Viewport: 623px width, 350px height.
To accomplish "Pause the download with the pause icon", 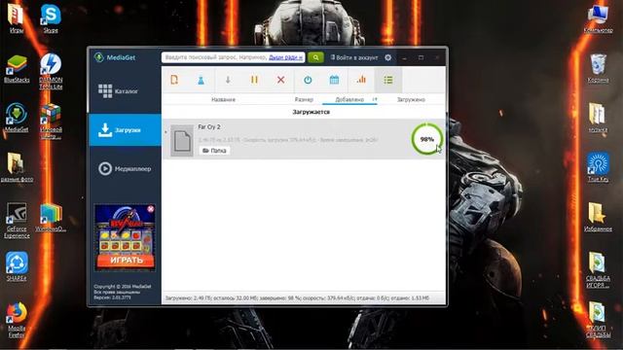I will click(x=254, y=80).
